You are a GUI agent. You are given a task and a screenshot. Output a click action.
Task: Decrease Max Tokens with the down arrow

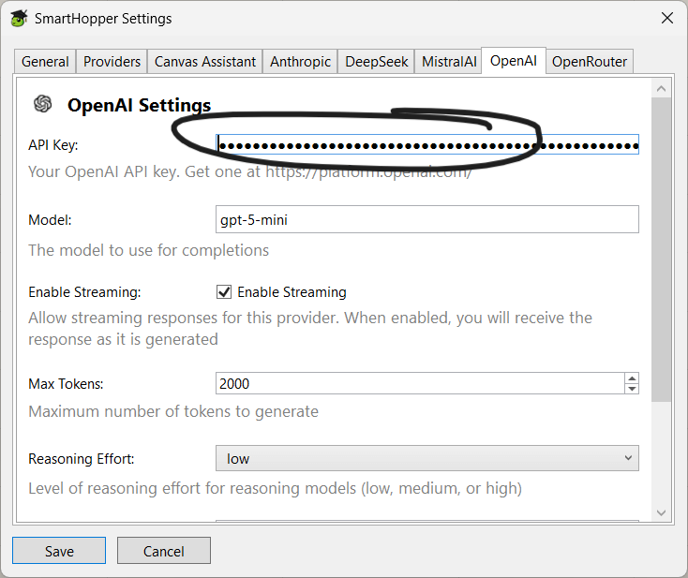coord(632,389)
